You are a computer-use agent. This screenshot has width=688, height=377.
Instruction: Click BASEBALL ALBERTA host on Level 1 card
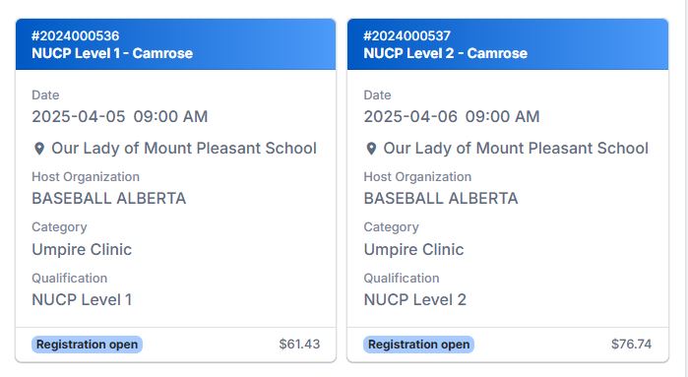(x=109, y=199)
